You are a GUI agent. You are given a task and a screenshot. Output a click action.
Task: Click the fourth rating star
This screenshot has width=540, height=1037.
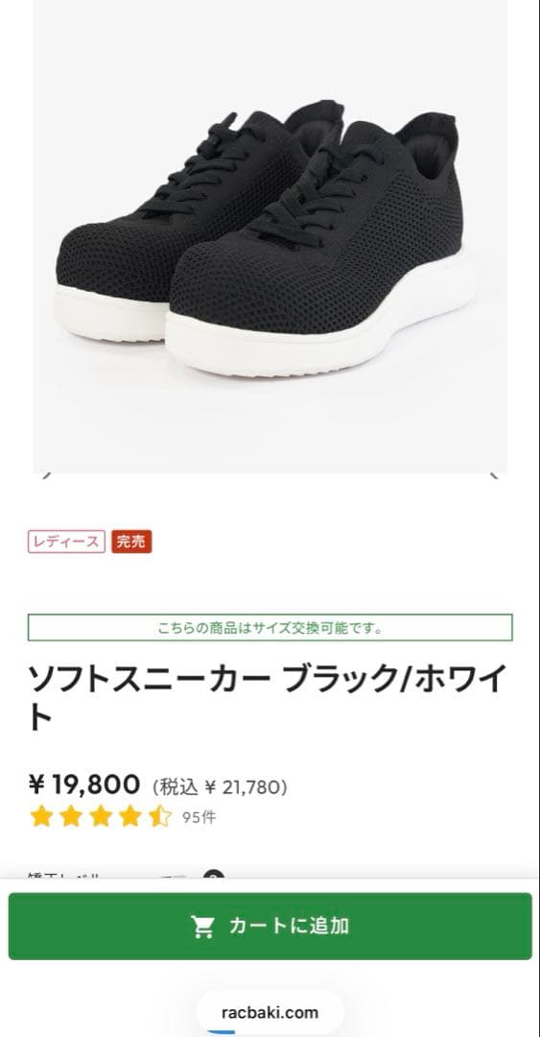coord(130,817)
